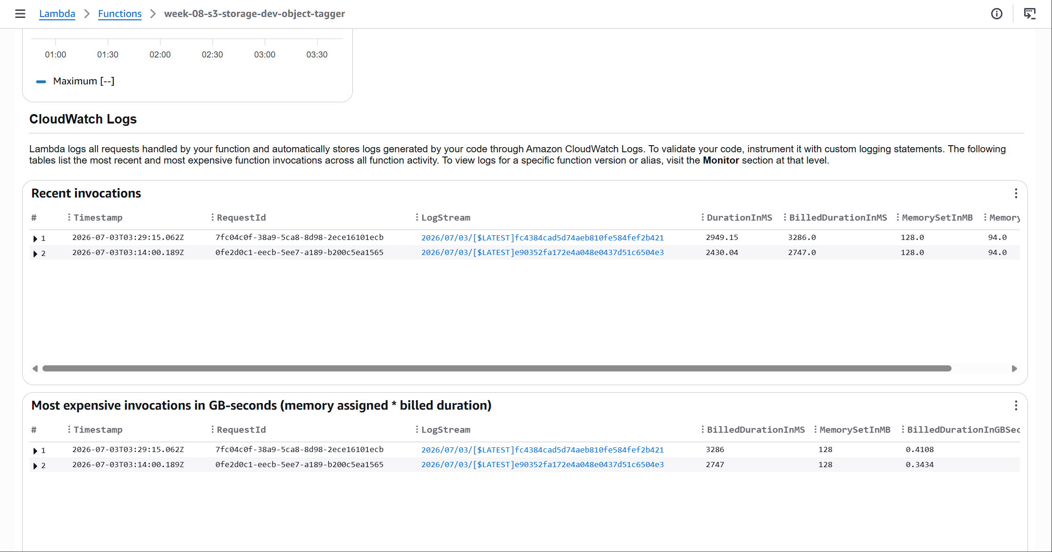Select request ID 0fe2d0c1 in Recent invocations

pyautogui.click(x=300, y=253)
